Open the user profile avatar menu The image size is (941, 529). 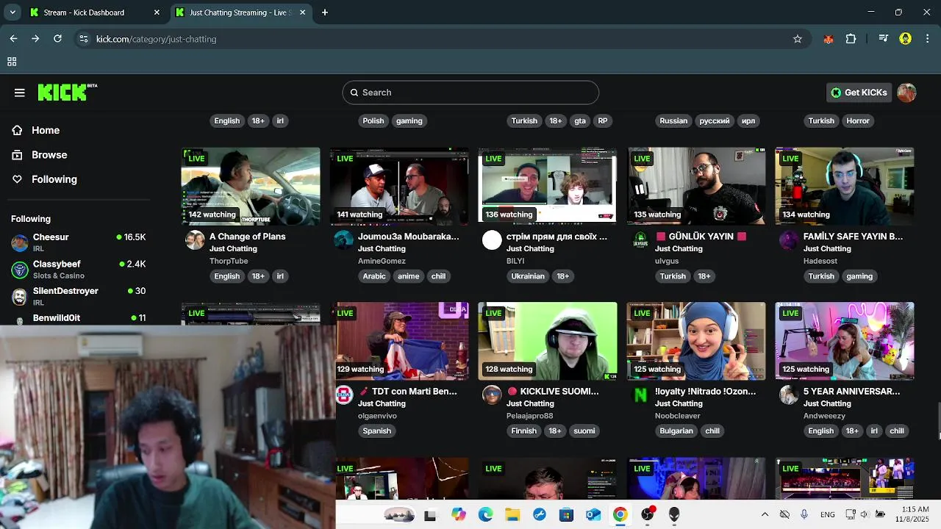tap(906, 93)
